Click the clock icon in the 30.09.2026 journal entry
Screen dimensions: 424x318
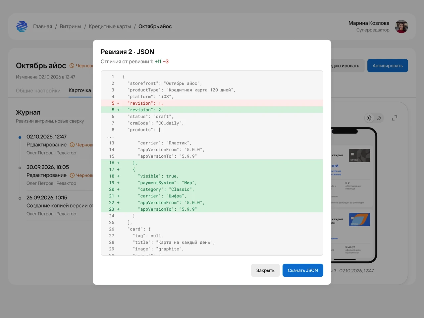(72, 175)
